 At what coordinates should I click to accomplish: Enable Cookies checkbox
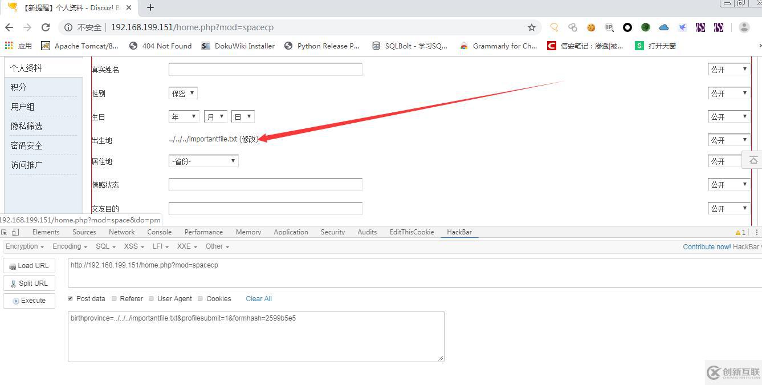coord(200,298)
